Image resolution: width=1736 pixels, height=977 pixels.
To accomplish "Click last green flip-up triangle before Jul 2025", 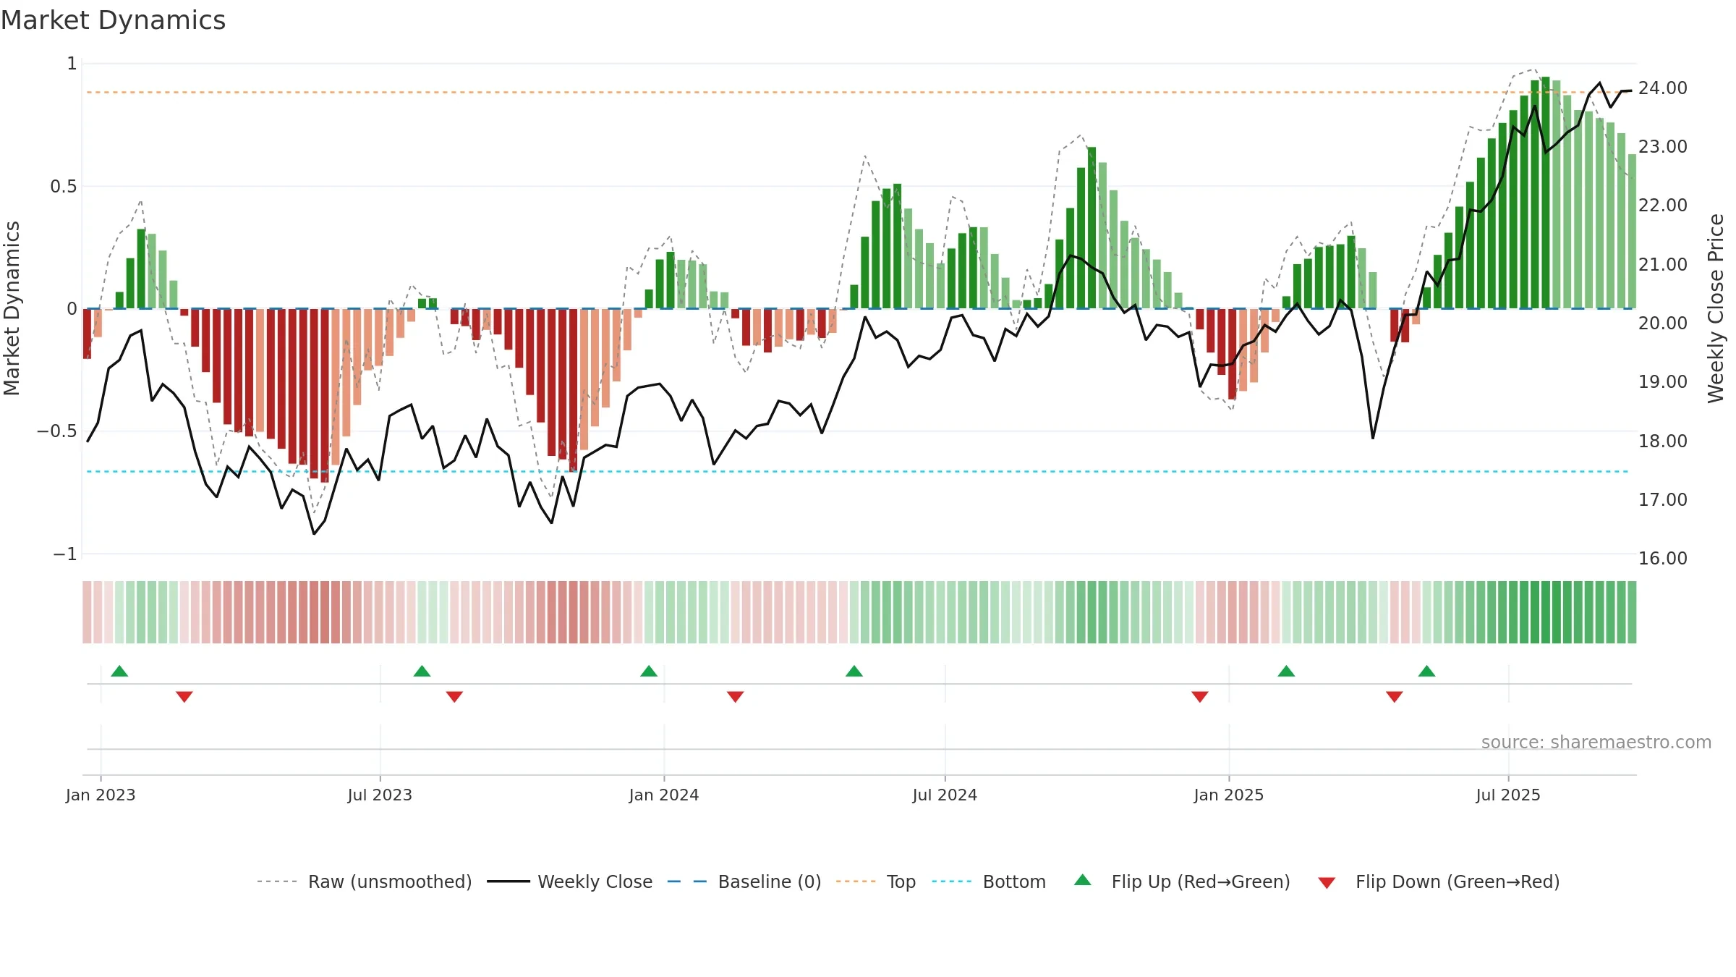I will [1426, 671].
